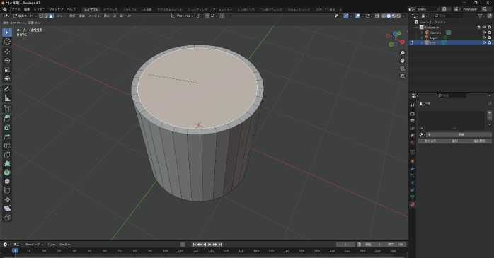Click the zoom view magnifier icon
The image size is (494, 258).
coord(402,53)
